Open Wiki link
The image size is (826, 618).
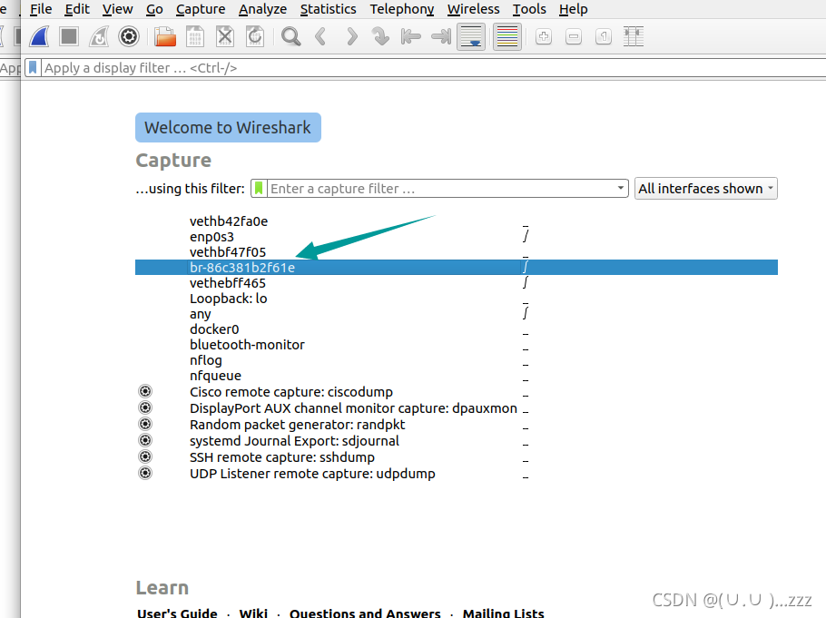[x=253, y=613]
